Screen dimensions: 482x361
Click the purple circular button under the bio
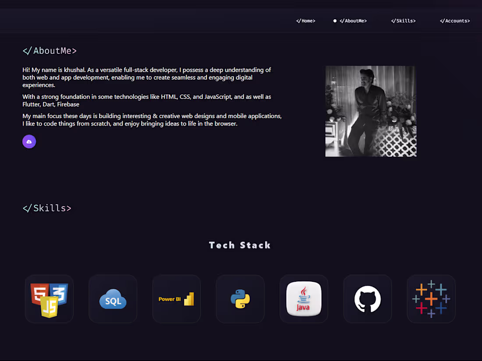click(29, 141)
